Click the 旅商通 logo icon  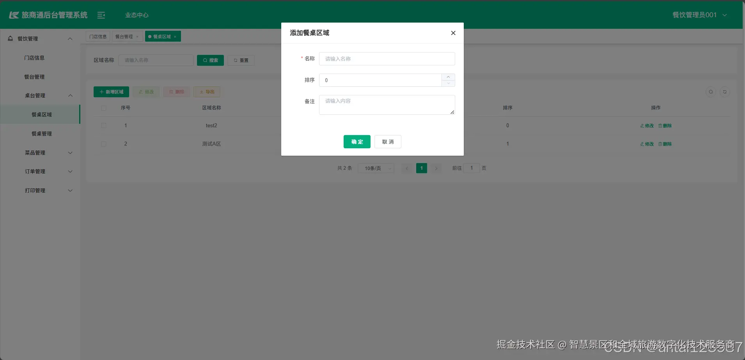14,15
